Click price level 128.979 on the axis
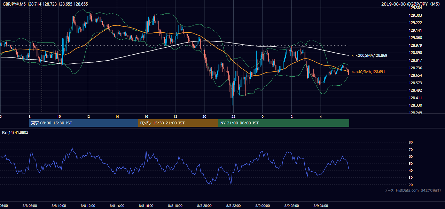The height and width of the screenshot is (209, 445). [415, 45]
